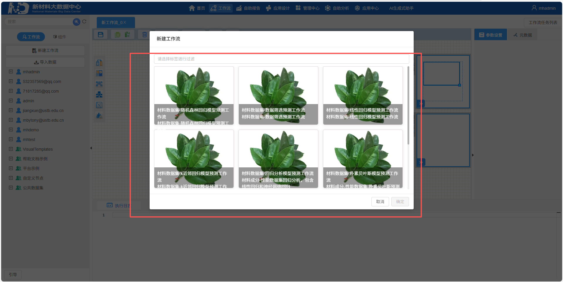Click the 取消 button in dialog
The height and width of the screenshot is (282, 563).
tap(380, 202)
